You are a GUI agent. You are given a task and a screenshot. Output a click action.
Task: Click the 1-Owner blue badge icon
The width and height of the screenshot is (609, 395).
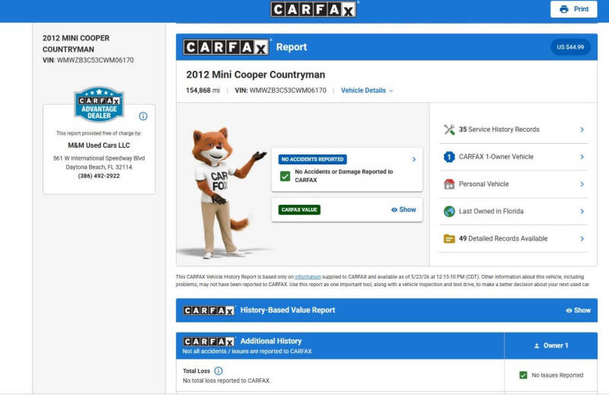pyautogui.click(x=449, y=157)
